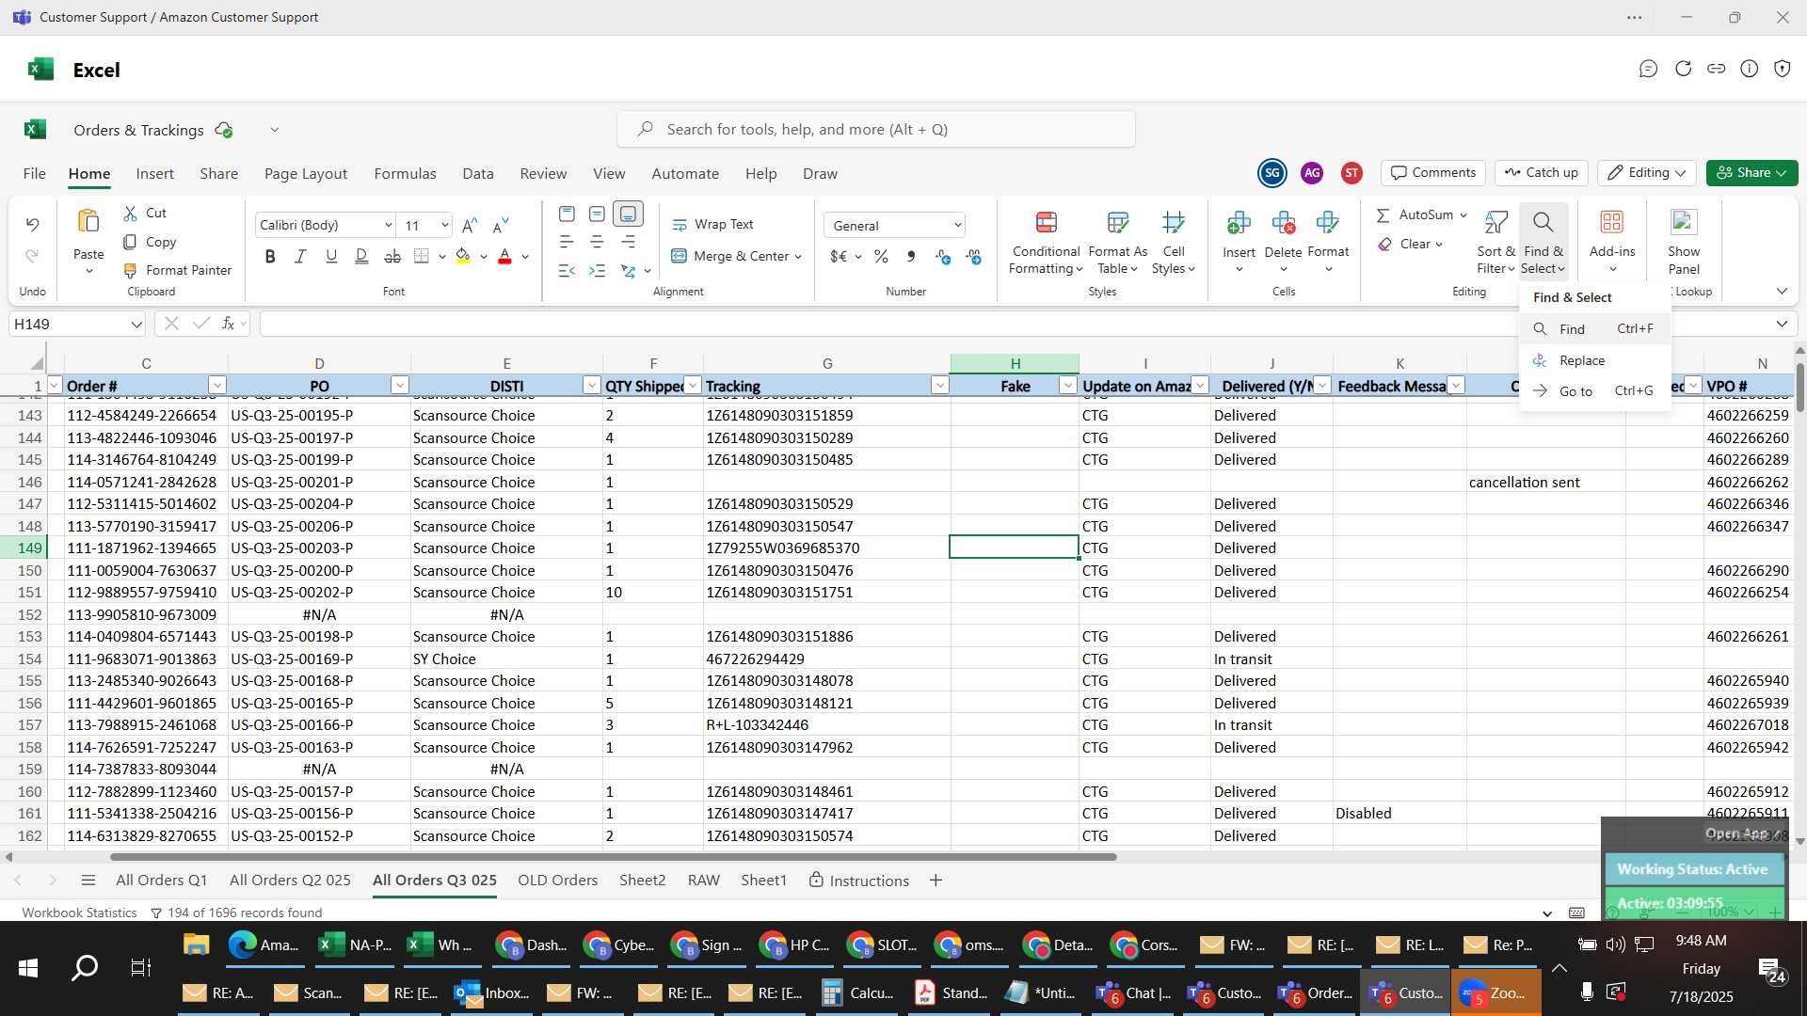The width and height of the screenshot is (1807, 1016).
Task: Align text to the center
Action: coord(597,242)
